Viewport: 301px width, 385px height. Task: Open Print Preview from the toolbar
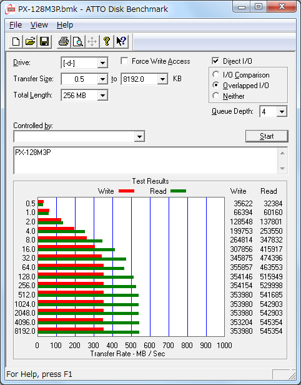click(x=78, y=41)
